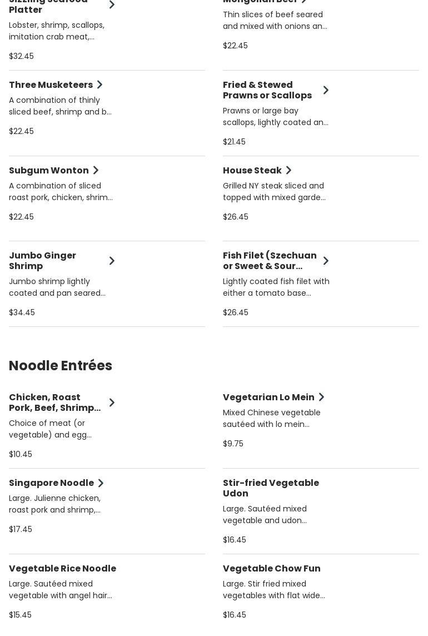Open the Stir-fried Vegetable Udon item

point(271,488)
